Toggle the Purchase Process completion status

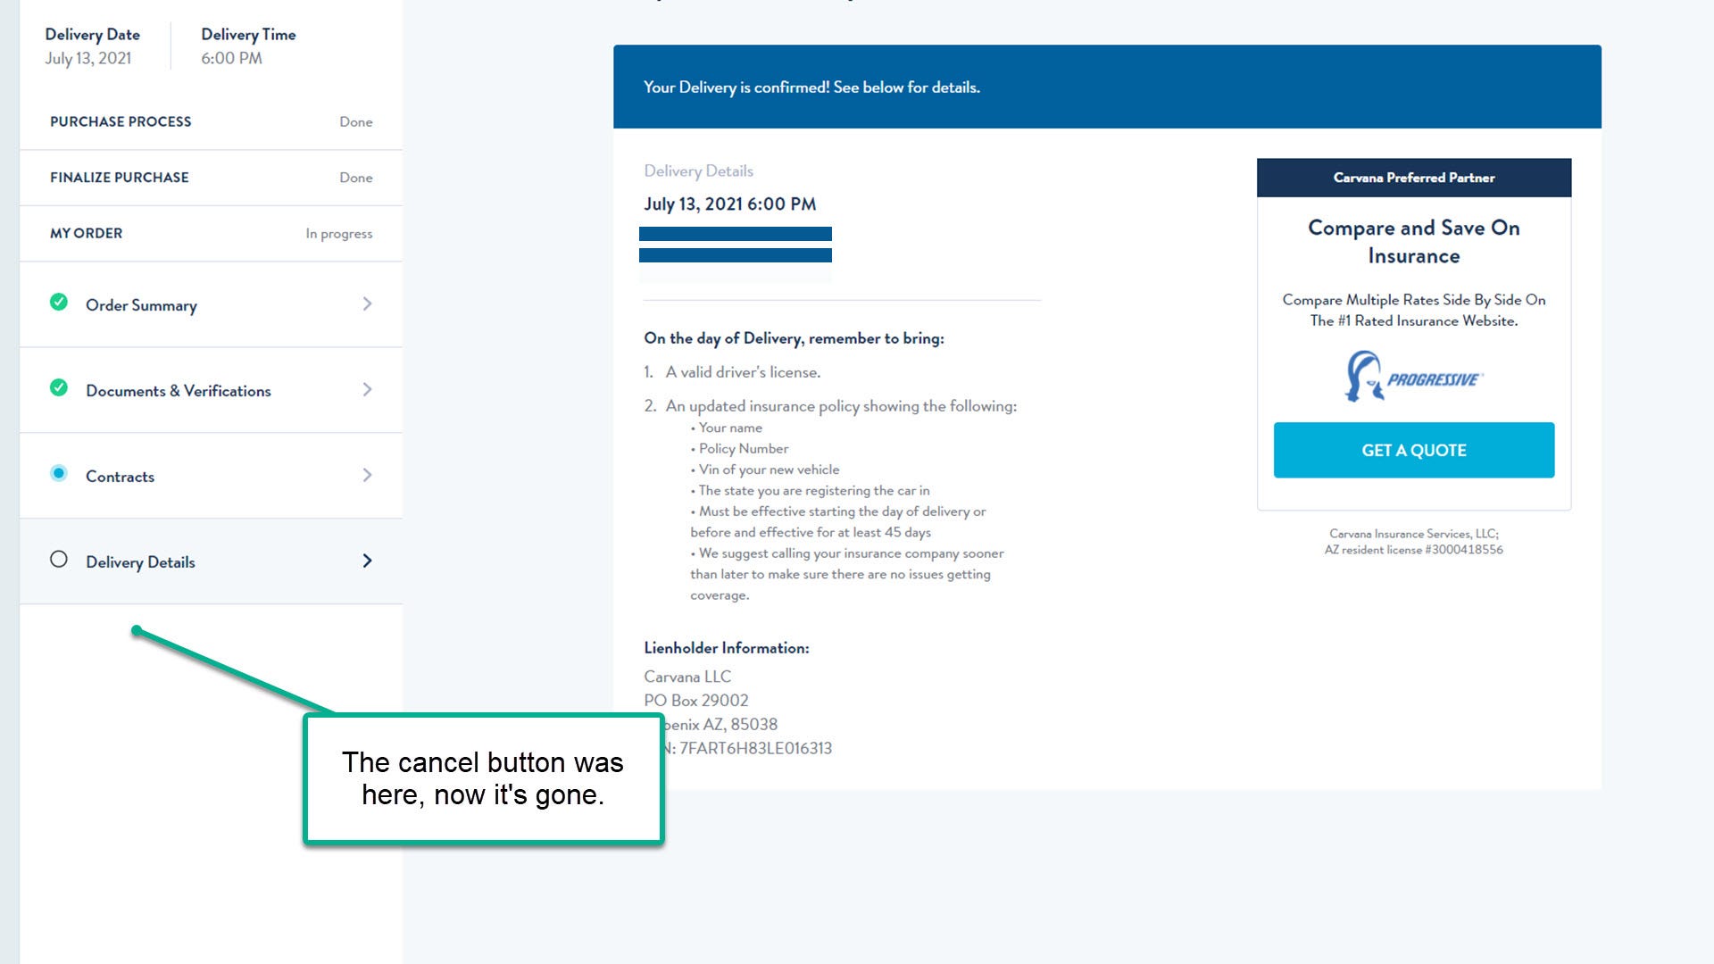[x=355, y=120]
